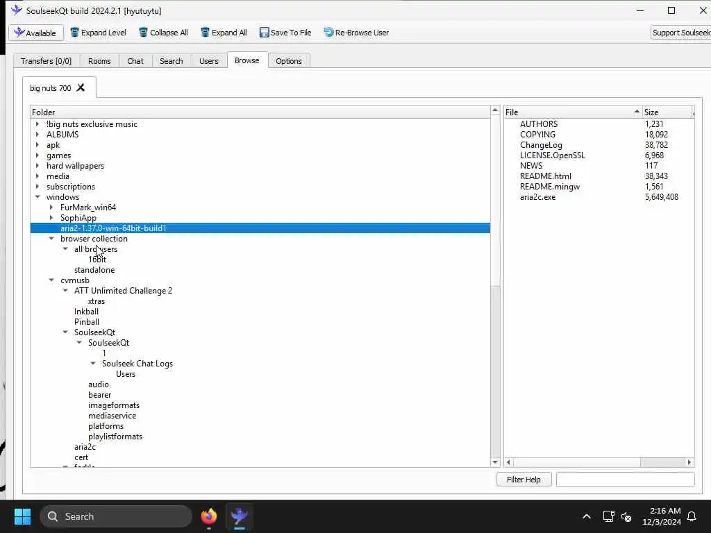Screen dimensions: 711x533
Task: Switch to the Users tab
Action: [208, 61]
